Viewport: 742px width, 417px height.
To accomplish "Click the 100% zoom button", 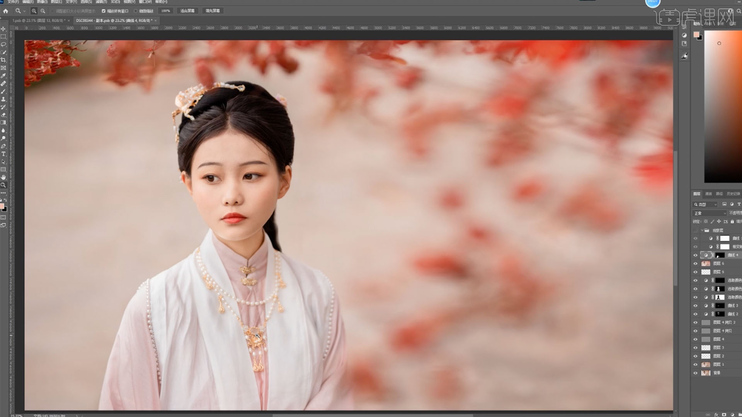I will click(165, 11).
